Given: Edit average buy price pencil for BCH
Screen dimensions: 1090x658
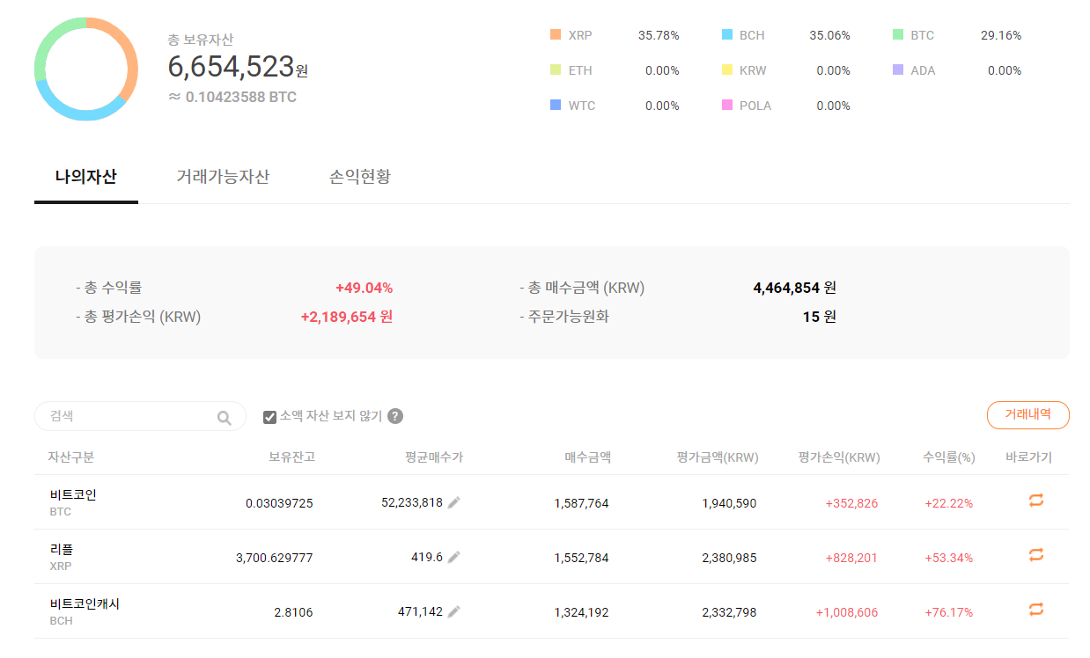Looking at the screenshot, I should [x=454, y=612].
